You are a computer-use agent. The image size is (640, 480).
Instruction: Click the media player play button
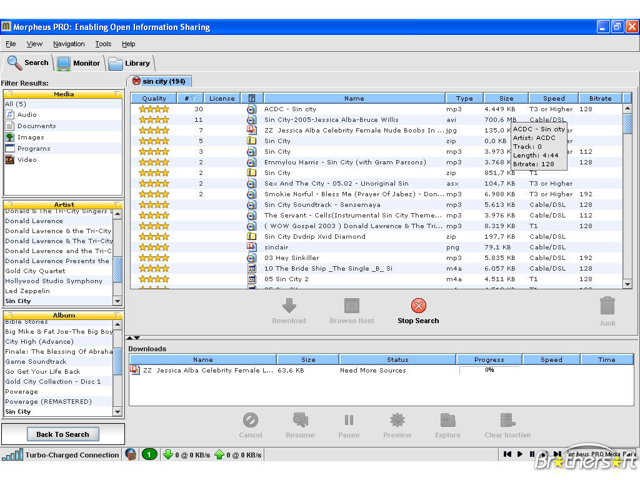[519, 454]
